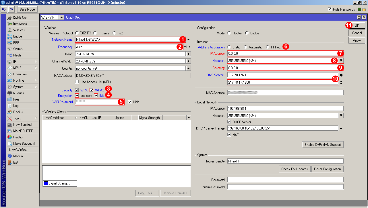Select nv2 wireless protocol

pos(114,33)
